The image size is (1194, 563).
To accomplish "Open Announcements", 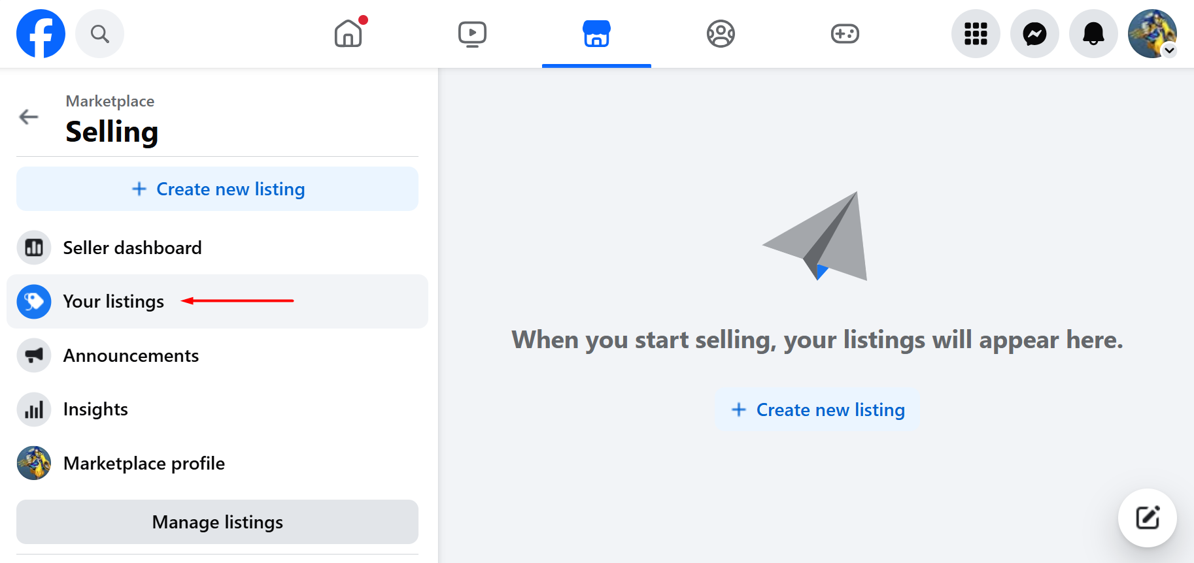I will 131,356.
